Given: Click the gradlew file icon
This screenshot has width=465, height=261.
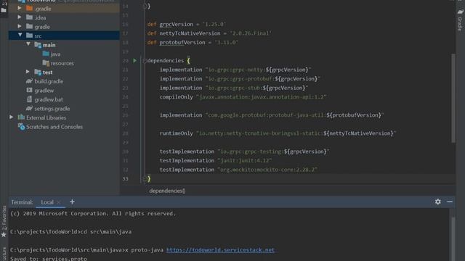Looking at the screenshot, I should coord(29,90).
